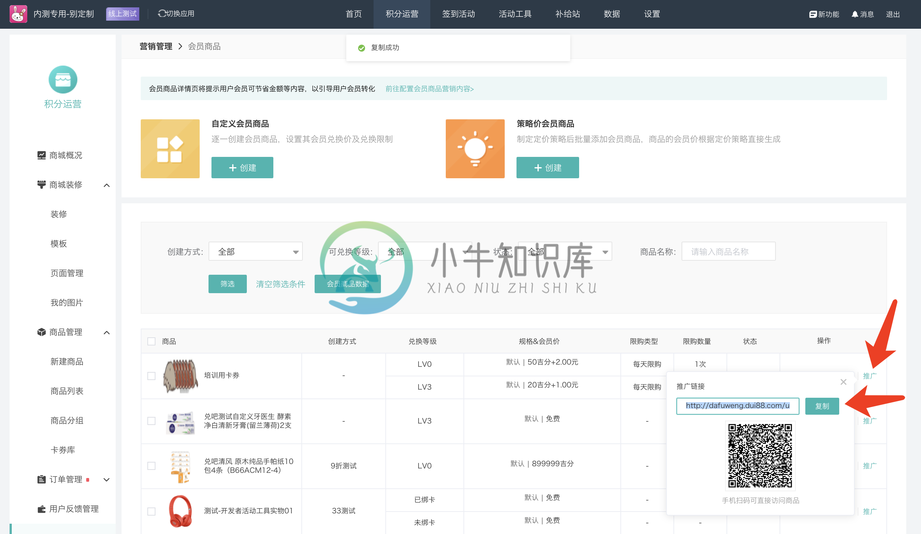Click the yellow 自定义会员商品 tile icon
Screen dimensions: 921x534
[170, 149]
